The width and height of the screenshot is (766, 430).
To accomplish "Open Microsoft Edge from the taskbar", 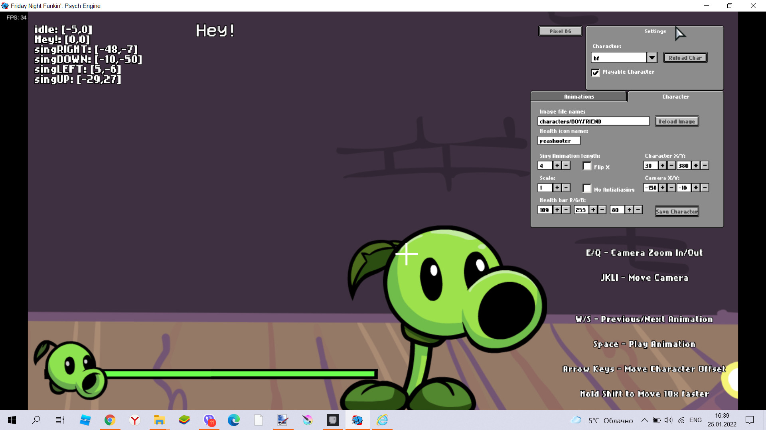I will [233, 420].
